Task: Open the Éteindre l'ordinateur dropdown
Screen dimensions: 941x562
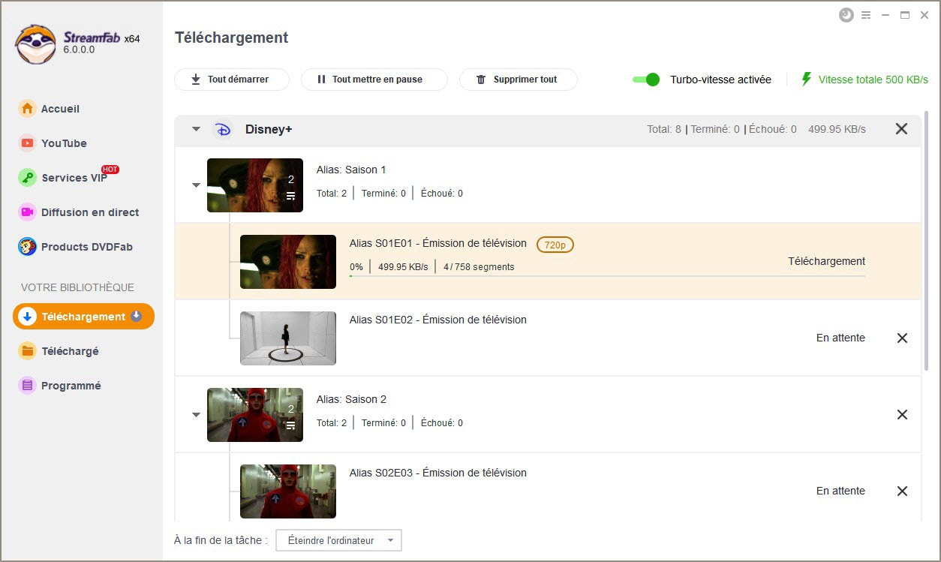Action: (x=338, y=540)
